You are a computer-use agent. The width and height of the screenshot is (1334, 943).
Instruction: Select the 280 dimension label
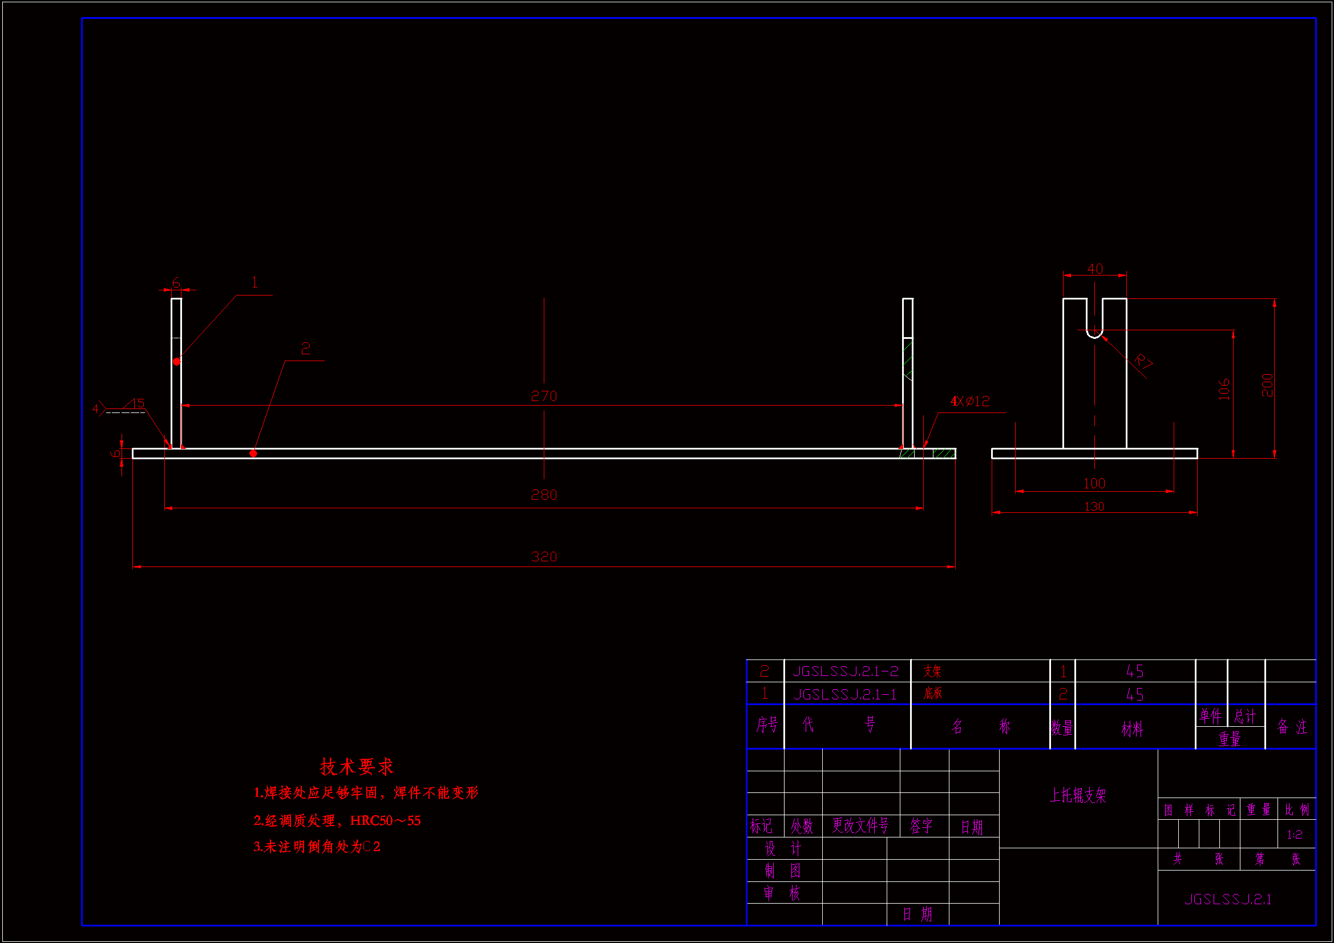[543, 495]
